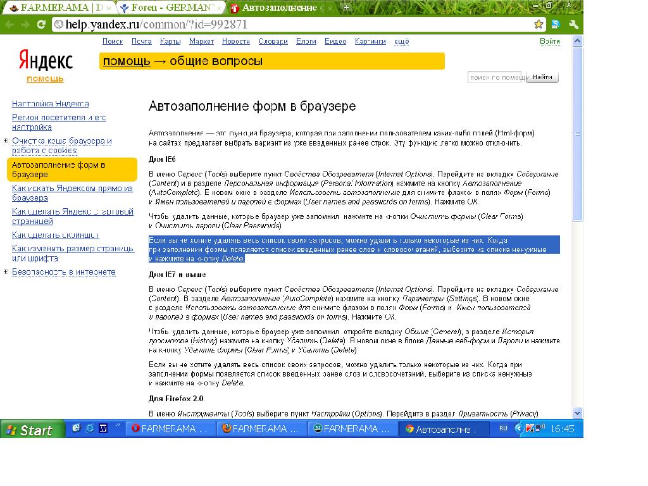The width and height of the screenshot is (648, 486).
Task: Open Очистка кэша браузера и работа с cookies
Action: pos(62,146)
